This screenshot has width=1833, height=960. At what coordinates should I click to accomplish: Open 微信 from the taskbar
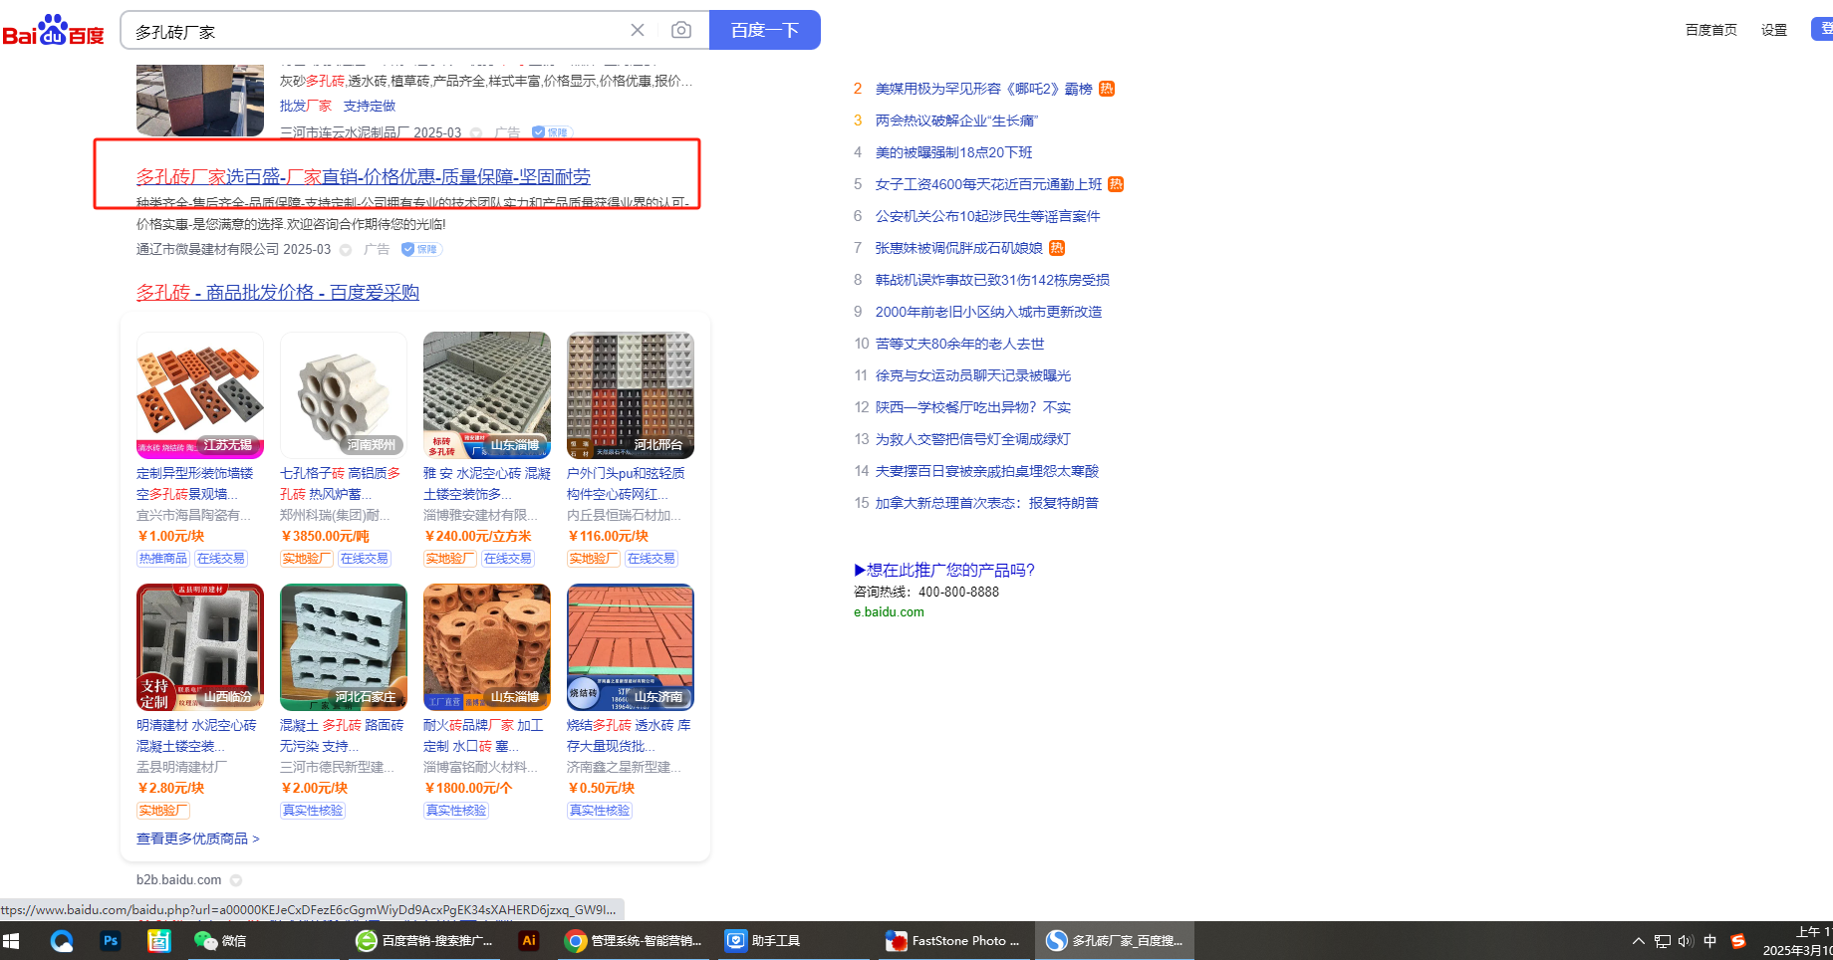(x=221, y=941)
